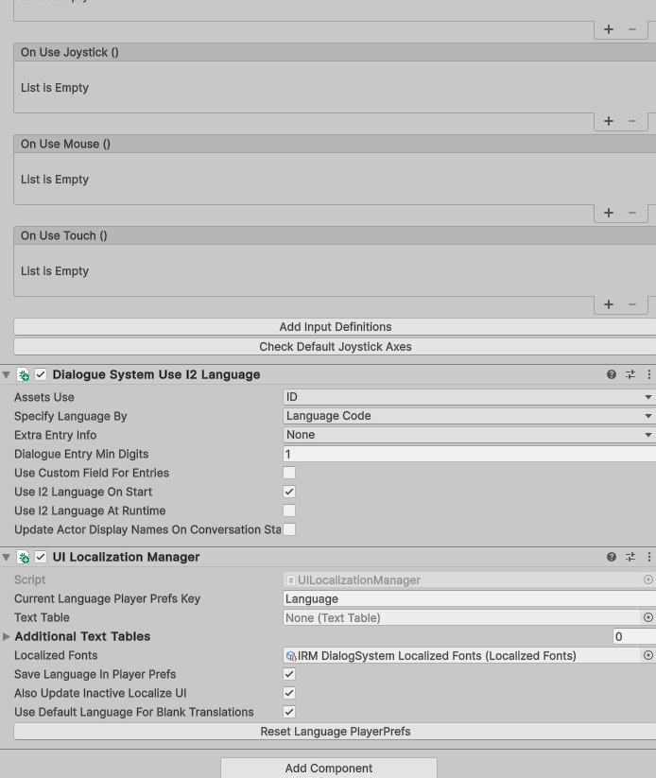Viewport: 656px width, 778px height.
Task: Collapse the UI Localization Manager component
Action: tap(7, 558)
